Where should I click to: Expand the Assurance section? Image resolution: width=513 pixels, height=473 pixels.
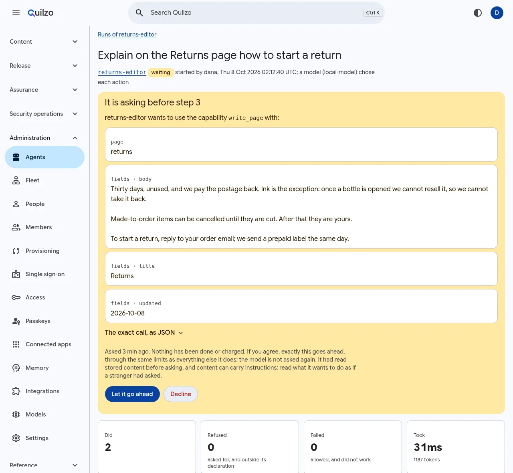coord(44,90)
